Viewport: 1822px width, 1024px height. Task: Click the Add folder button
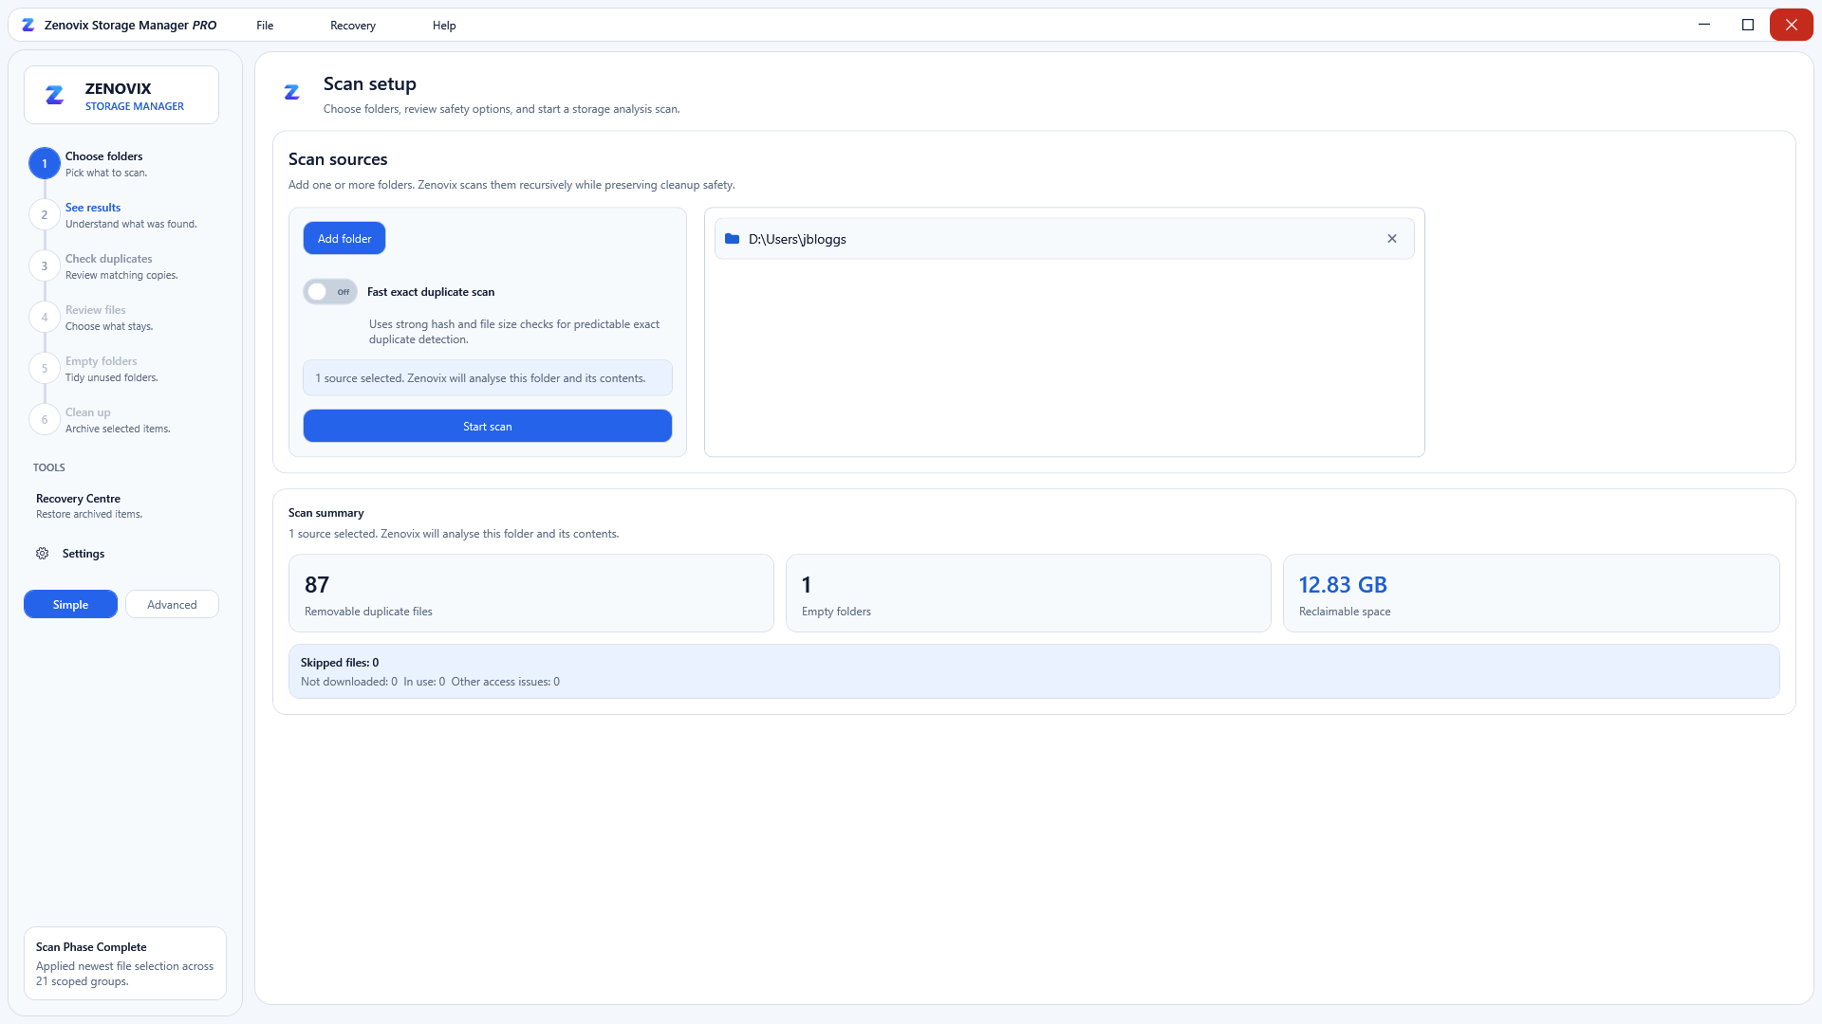(344, 238)
